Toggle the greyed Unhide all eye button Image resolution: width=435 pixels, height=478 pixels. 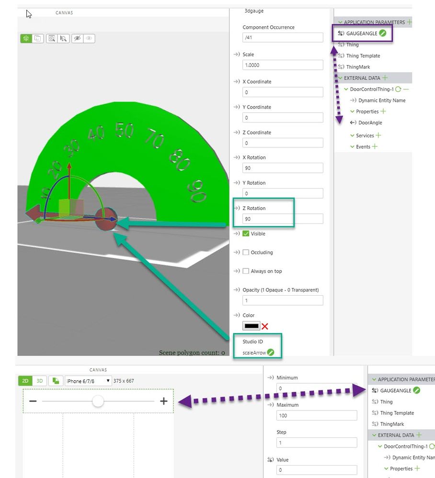coord(89,38)
